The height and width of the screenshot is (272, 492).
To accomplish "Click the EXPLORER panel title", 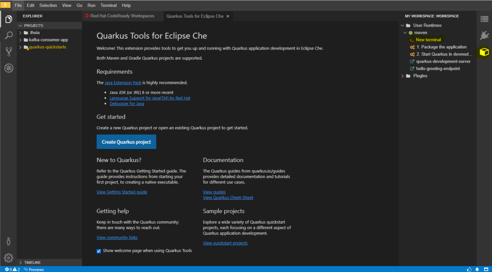I will click(33, 16).
